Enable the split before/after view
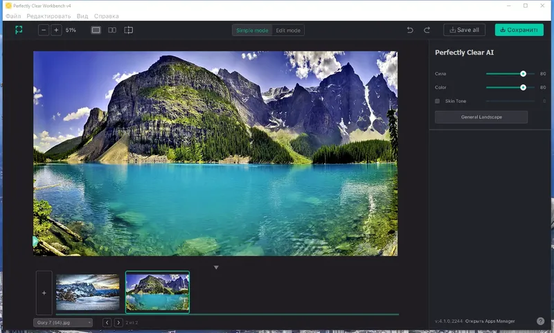The image size is (554, 333). [128, 30]
